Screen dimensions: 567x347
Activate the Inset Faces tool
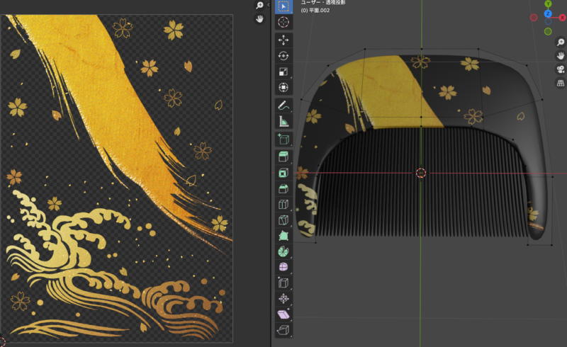pyautogui.click(x=283, y=173)
